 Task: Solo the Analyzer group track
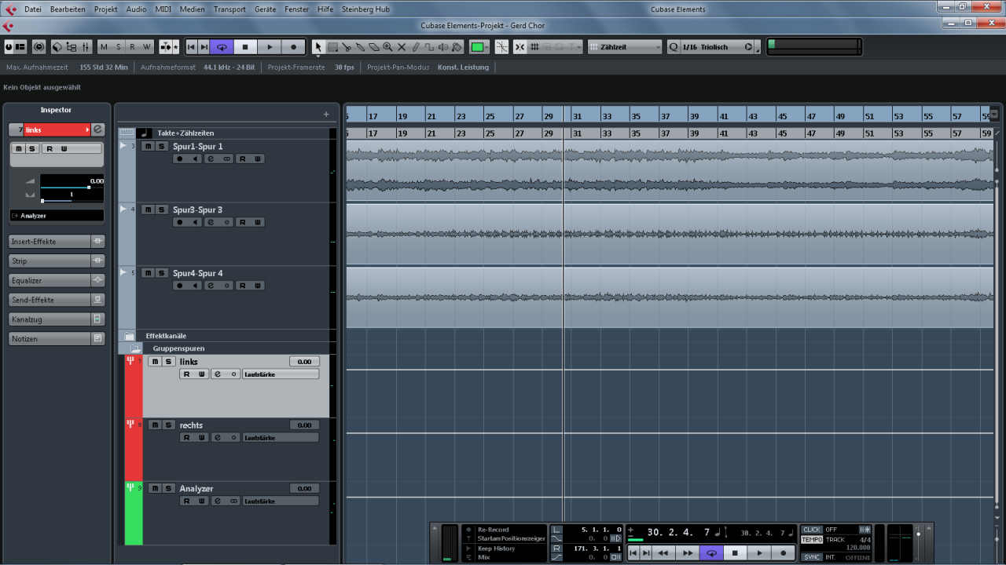168,488
